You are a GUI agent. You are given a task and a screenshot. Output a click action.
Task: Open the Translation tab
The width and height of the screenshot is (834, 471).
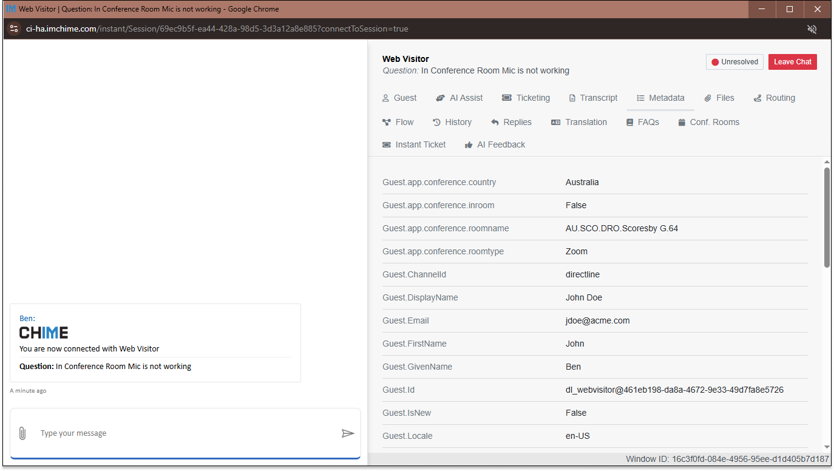point(578,122)
